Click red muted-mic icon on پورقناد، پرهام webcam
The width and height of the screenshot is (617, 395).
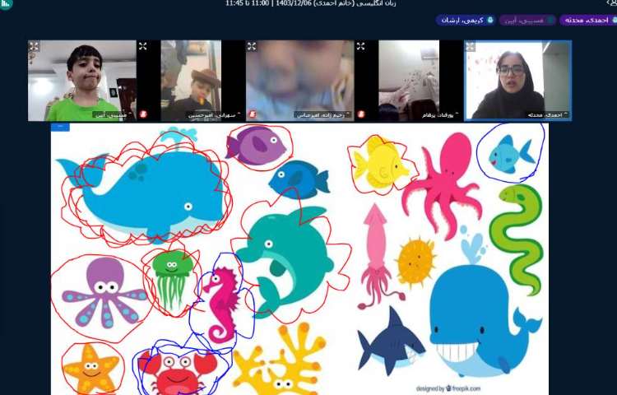point(360,114)
